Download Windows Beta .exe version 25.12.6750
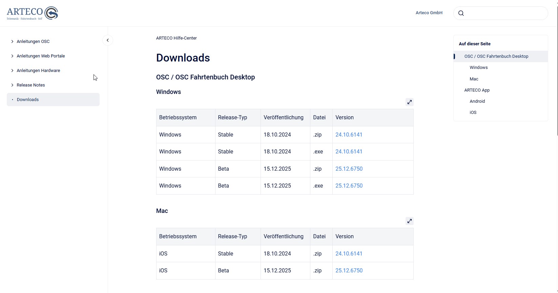 (x=349, y=186)
